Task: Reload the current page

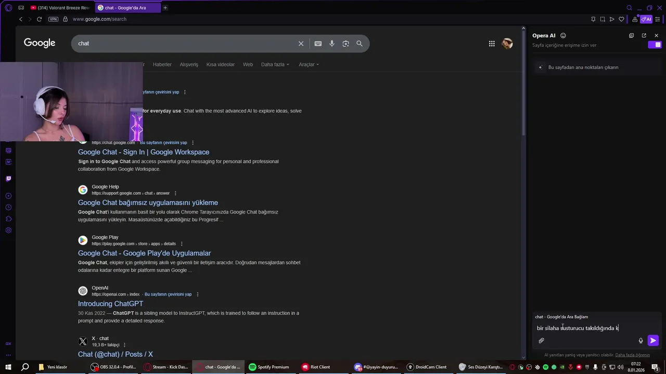Action: (39, 19)
